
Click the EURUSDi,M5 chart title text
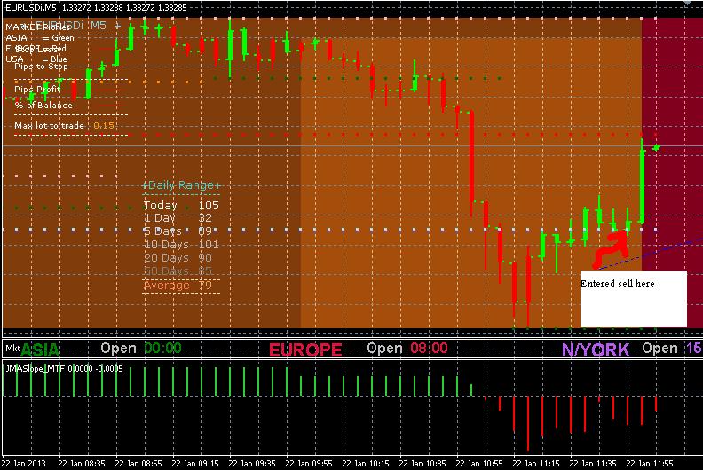[97, 8]
